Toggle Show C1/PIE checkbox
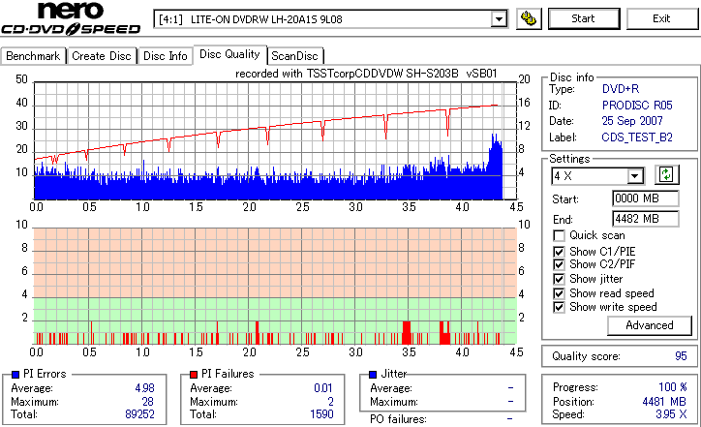 pos(559,252)
